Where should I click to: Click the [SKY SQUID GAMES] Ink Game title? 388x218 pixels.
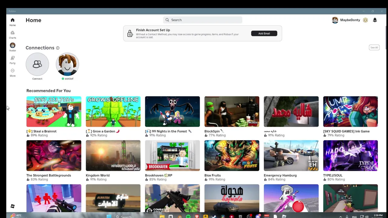346,131
